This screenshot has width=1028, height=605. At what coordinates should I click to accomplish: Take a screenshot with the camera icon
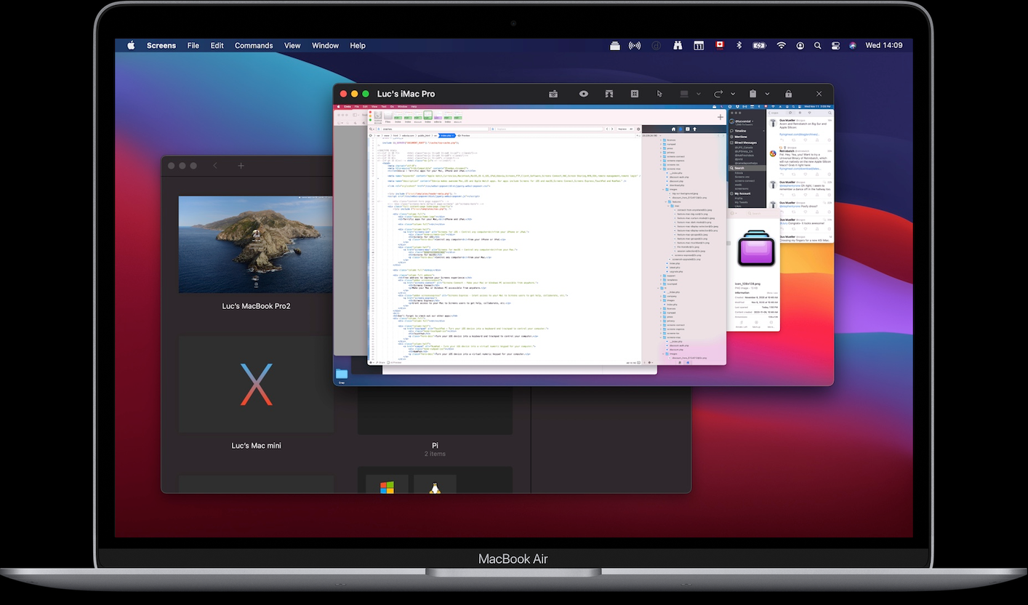pyautogui.click(x=553, y=94)
